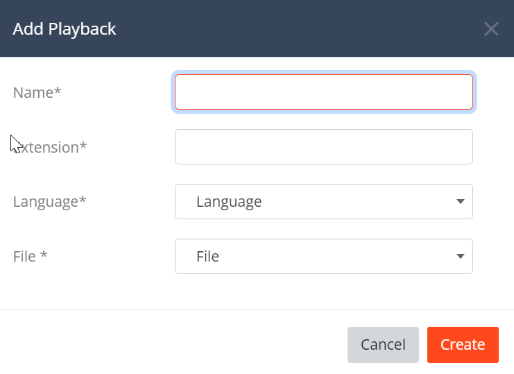Click empty area of the dialog footer
514x374 pixels.
[x=171, y=343]
